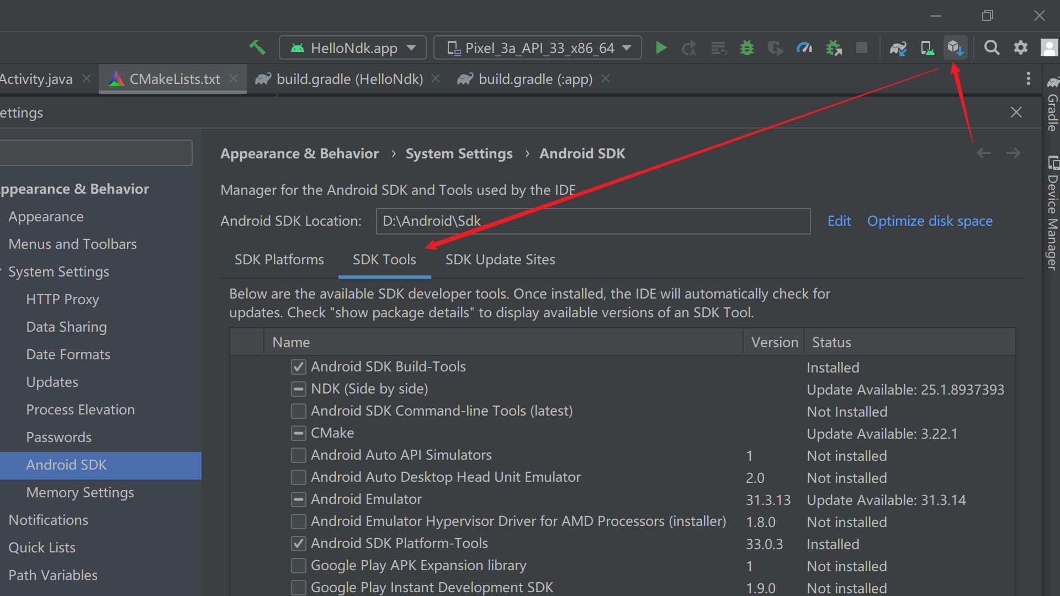Open SDK Manager icon in toolbar
The height and width of the screenshot is (596, 1060).
(x=955, y=48)
